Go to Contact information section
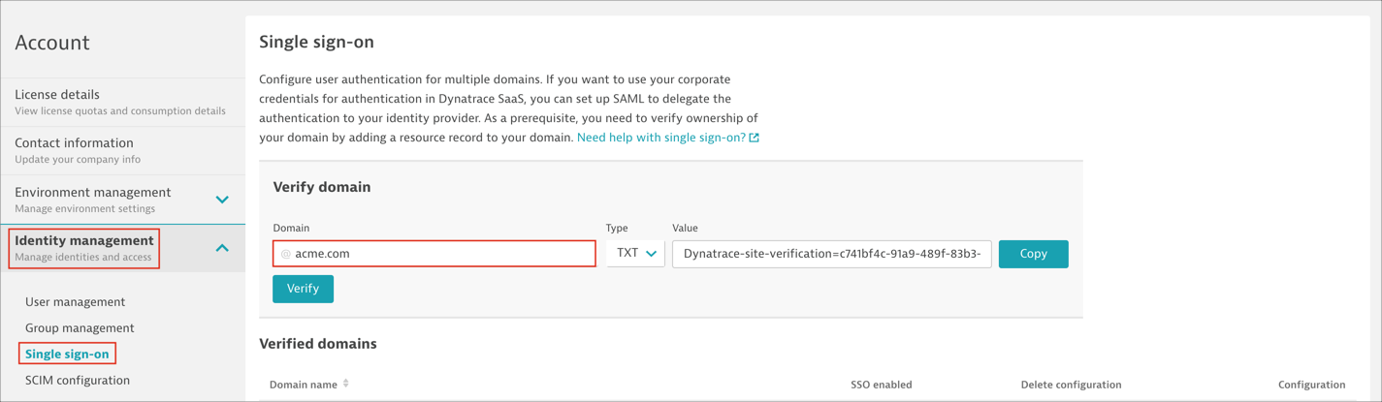 (74, 143)
